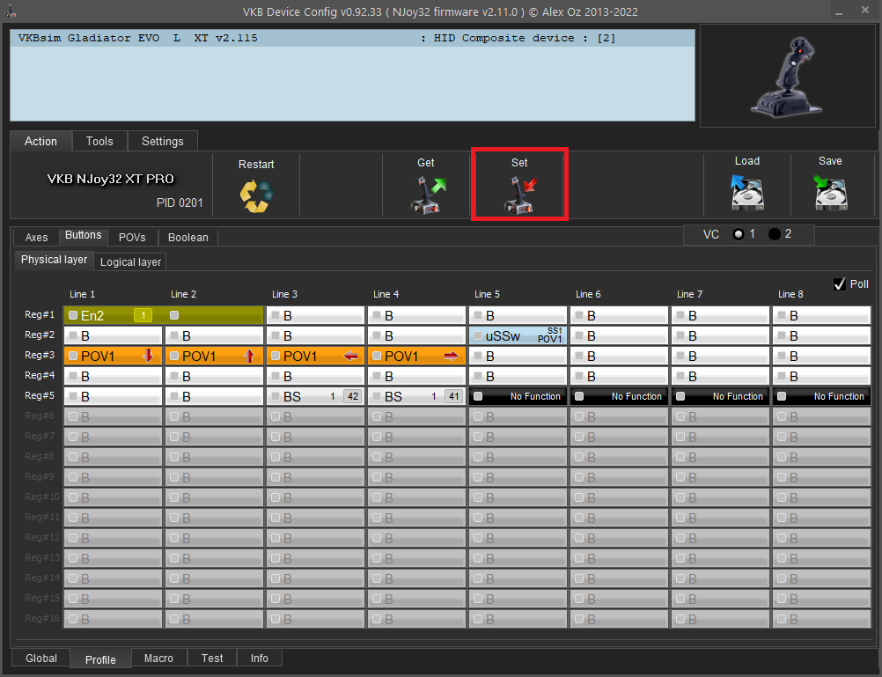Image resolution: width=882 pixels, height=677 pixels.
Task: Click the Set configuration joystick icon
Action: coord(519,195)
